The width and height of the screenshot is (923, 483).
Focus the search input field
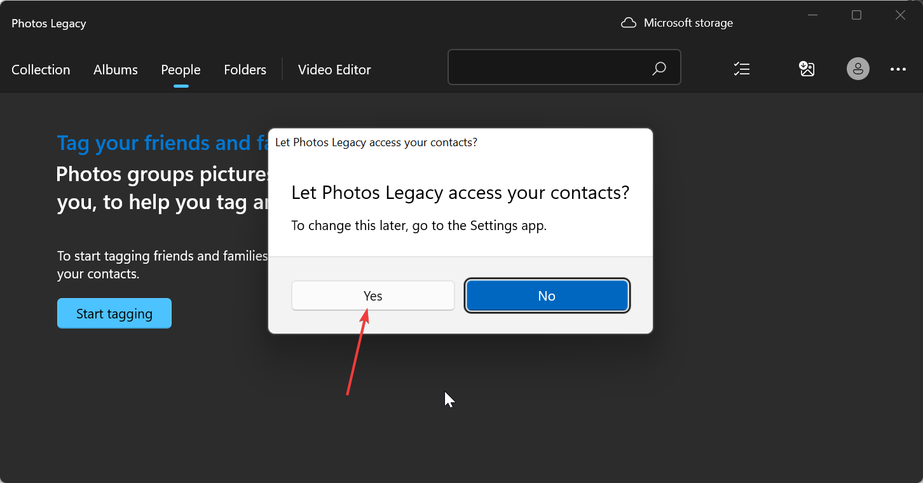point(547,67)
